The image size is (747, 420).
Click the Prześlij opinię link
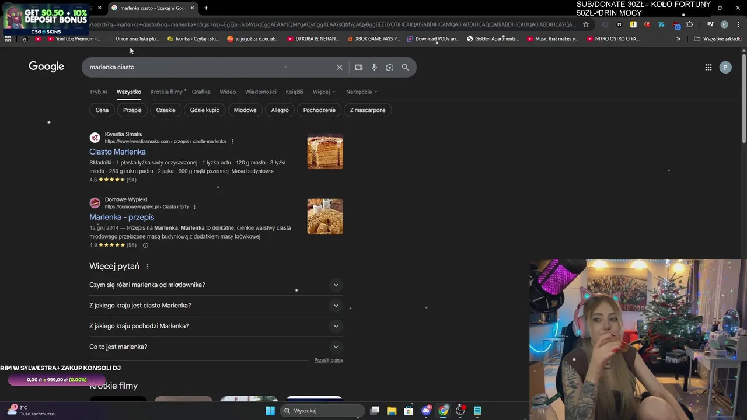[x=329, y=360]
